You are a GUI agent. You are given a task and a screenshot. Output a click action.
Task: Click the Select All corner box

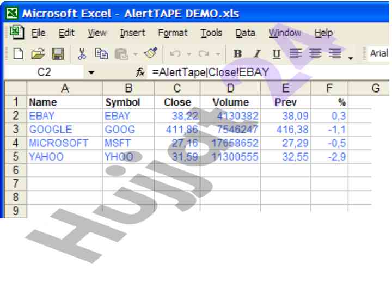(x=16, y=88)
